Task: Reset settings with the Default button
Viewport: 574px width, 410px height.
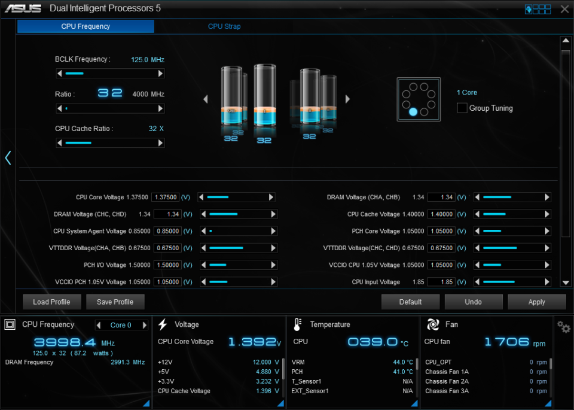Action: [x=410, y=302]
